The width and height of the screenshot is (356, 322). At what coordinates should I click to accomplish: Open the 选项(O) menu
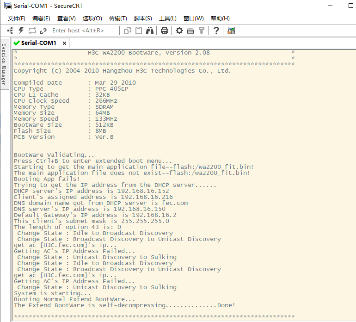point(92,19)
